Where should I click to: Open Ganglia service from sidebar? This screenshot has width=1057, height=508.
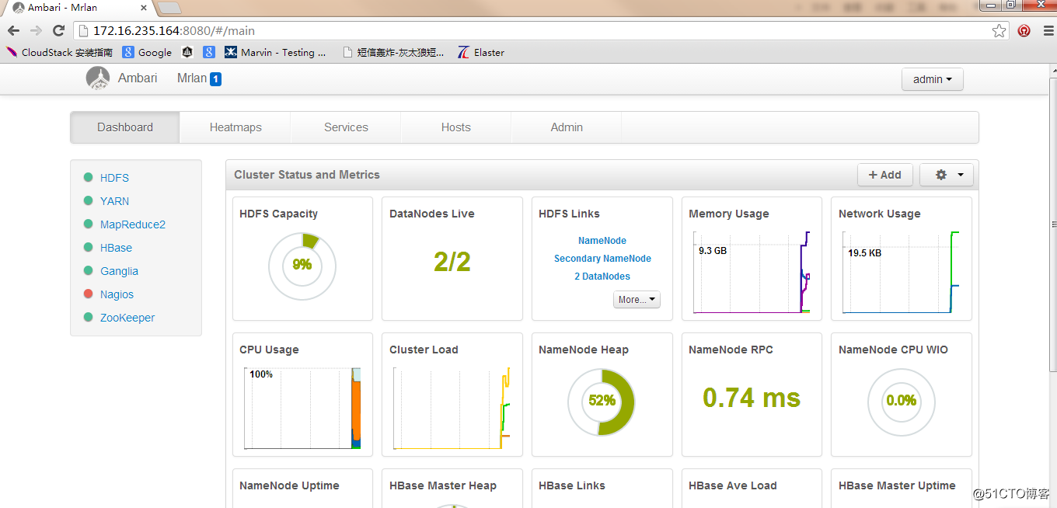pyautogui.click(x=119, y=271)
